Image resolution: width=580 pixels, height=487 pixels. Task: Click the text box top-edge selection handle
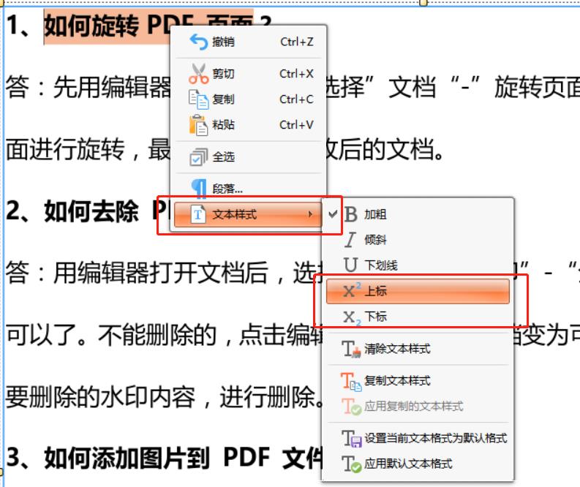(423, 2)
